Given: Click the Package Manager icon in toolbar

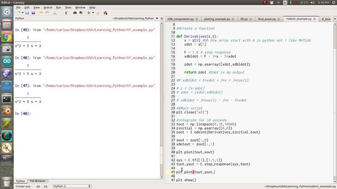Looking at the screenshot, I should [105, 13].
